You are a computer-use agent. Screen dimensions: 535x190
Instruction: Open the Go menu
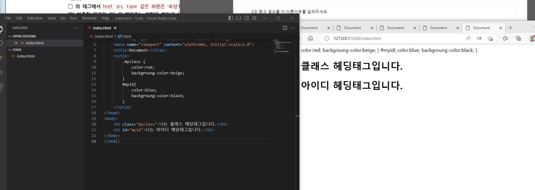click(x=63, y=18)
